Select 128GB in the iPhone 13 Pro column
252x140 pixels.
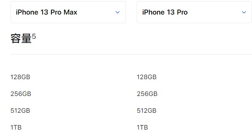click(147, 77)
